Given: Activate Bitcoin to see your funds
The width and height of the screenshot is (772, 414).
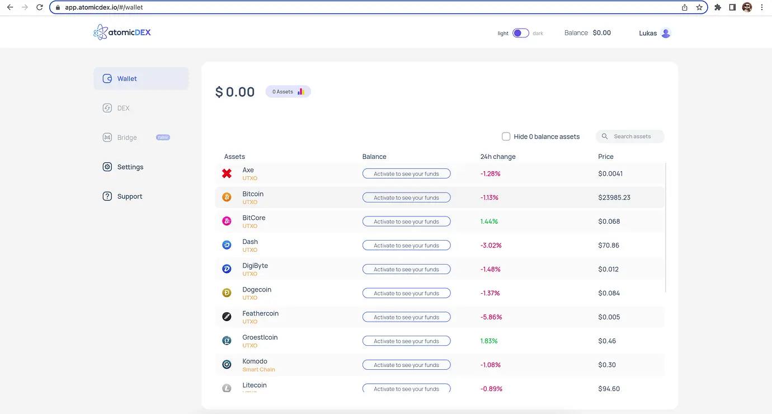Looking at the screenshot, I should (x=406, y=197).
